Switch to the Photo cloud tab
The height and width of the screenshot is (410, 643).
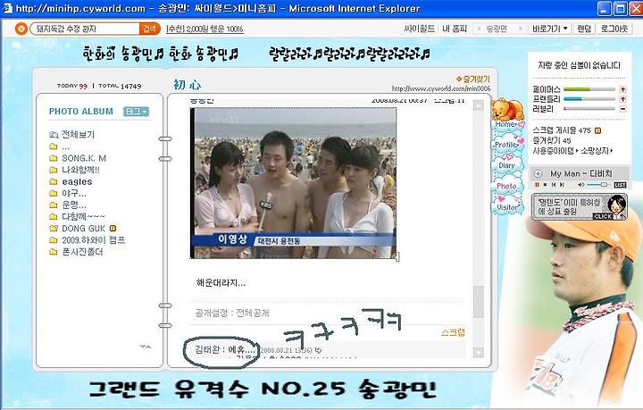[507, 186]
